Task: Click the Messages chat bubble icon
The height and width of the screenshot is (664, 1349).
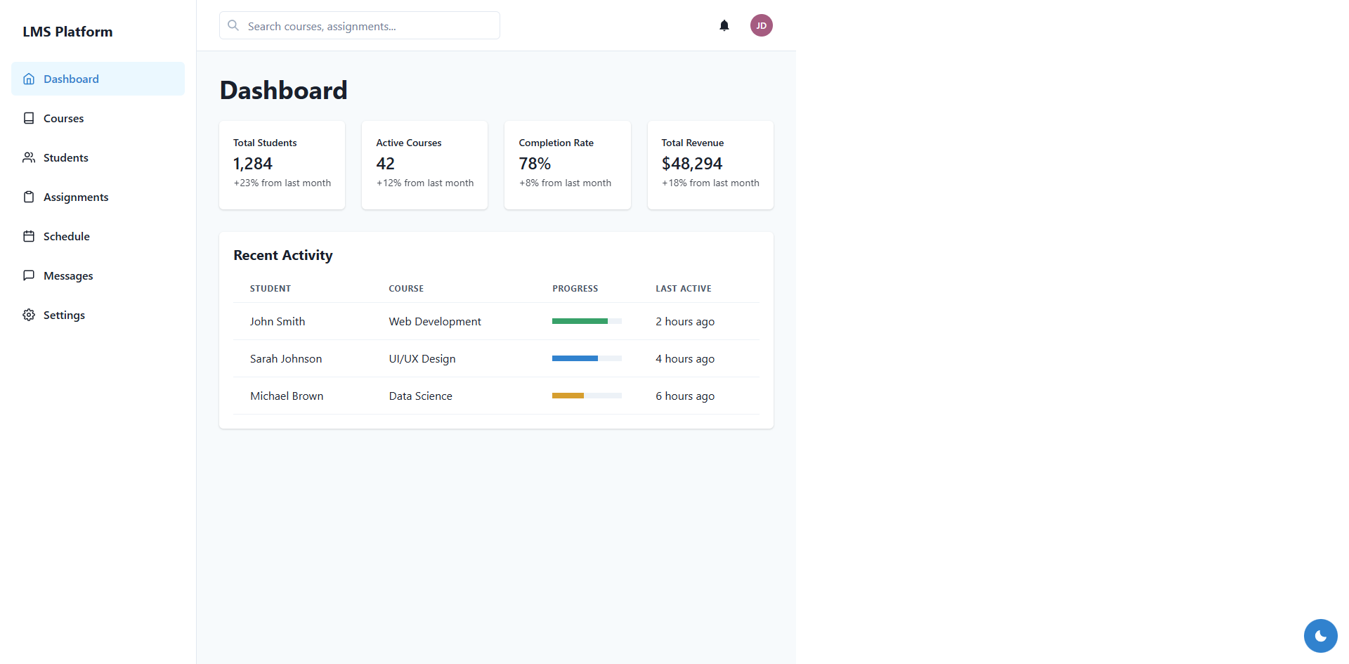Action: click(x=29, y=275)
